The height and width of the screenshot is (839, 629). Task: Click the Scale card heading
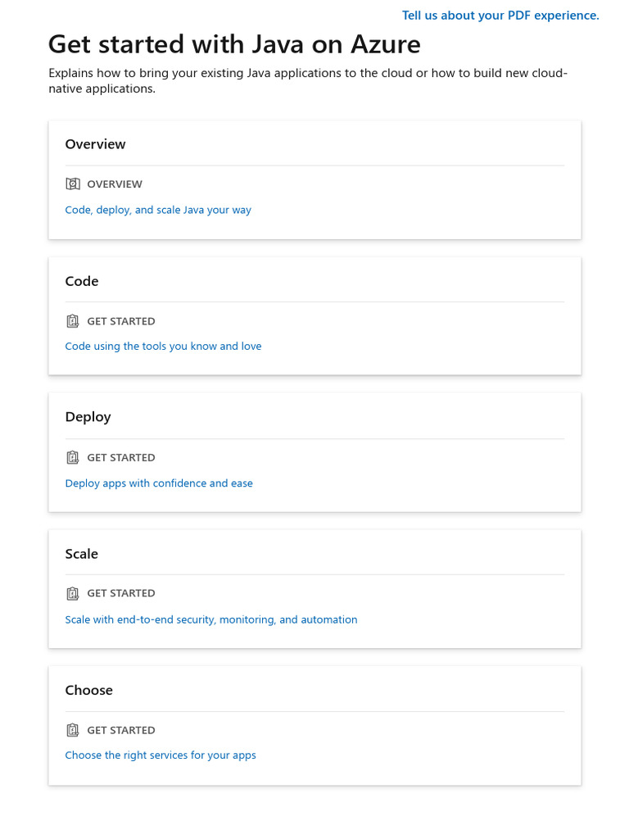(81, 554)
